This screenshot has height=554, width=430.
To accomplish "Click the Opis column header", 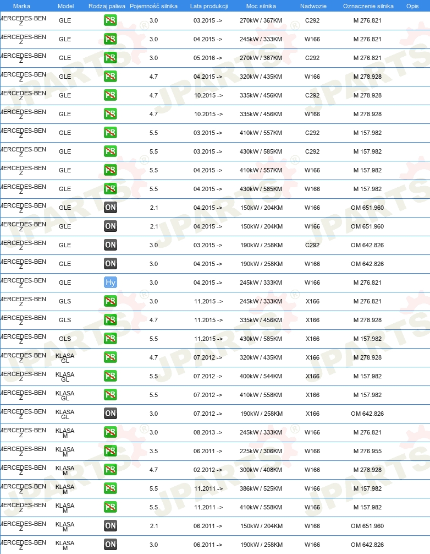I will click(x=412, y=6).
